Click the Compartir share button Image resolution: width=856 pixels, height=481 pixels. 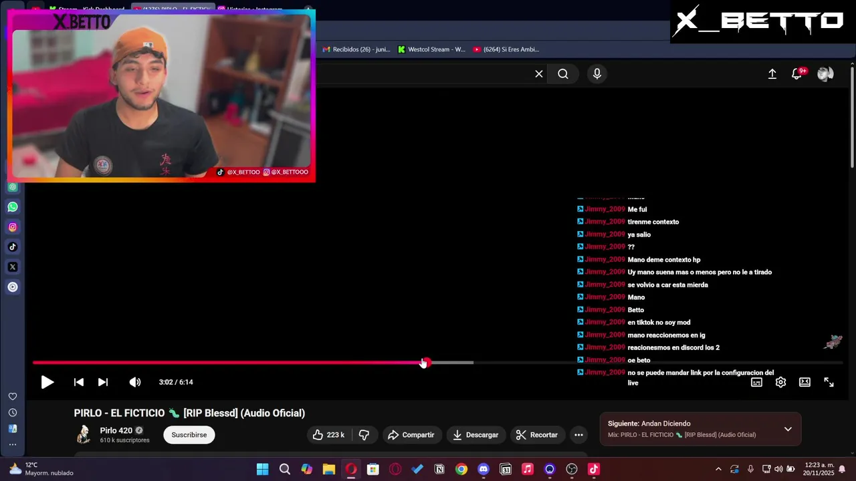click(411, 435)
